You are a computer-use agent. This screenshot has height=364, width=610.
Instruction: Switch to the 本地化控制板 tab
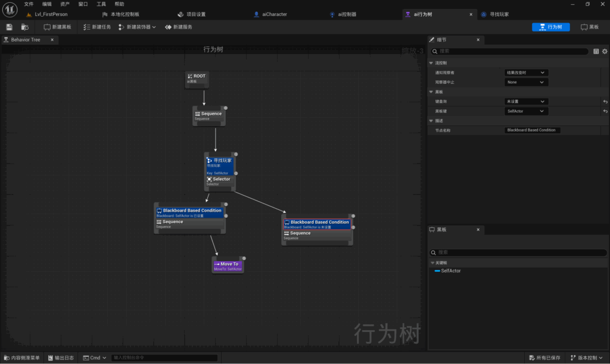pyautogui.click(x=125, y=14)
